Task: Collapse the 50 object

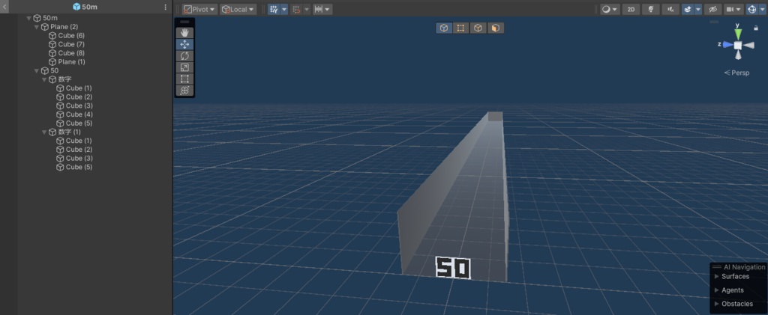Action: coord(37,71)
